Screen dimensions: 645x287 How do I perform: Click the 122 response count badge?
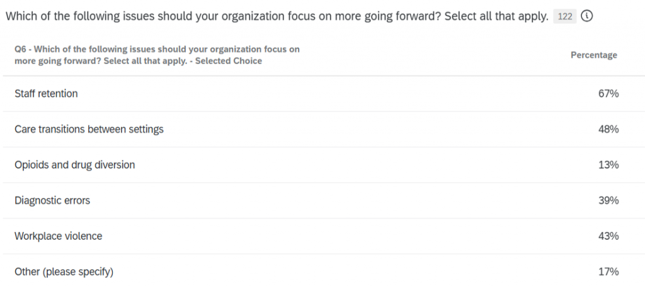[565, 17]
